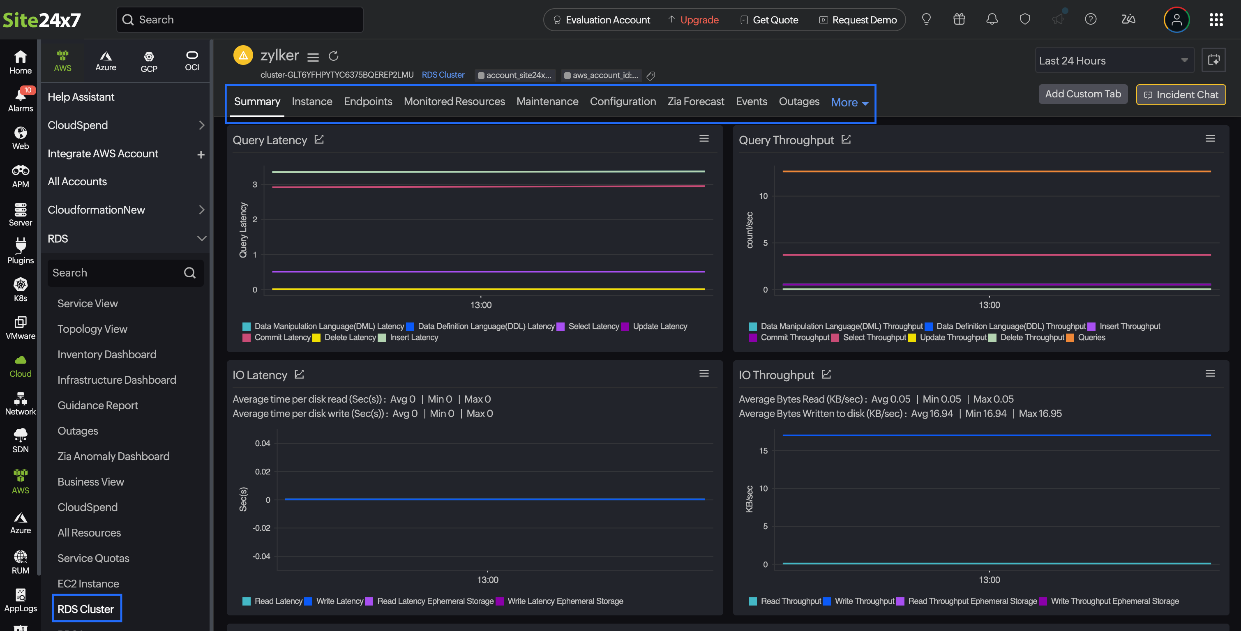Image resolution: width=1241 pixels, height=631 pixels.
Task: Select the Azure cloud provider icon
Action: click(x=106, y=61)
